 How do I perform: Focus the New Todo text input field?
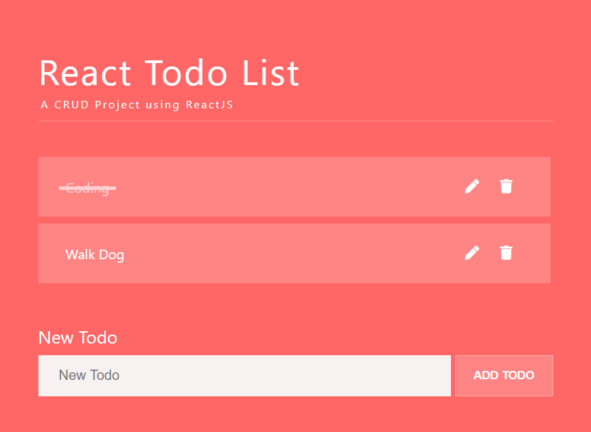pyautogui.click(x=244, y=376)
